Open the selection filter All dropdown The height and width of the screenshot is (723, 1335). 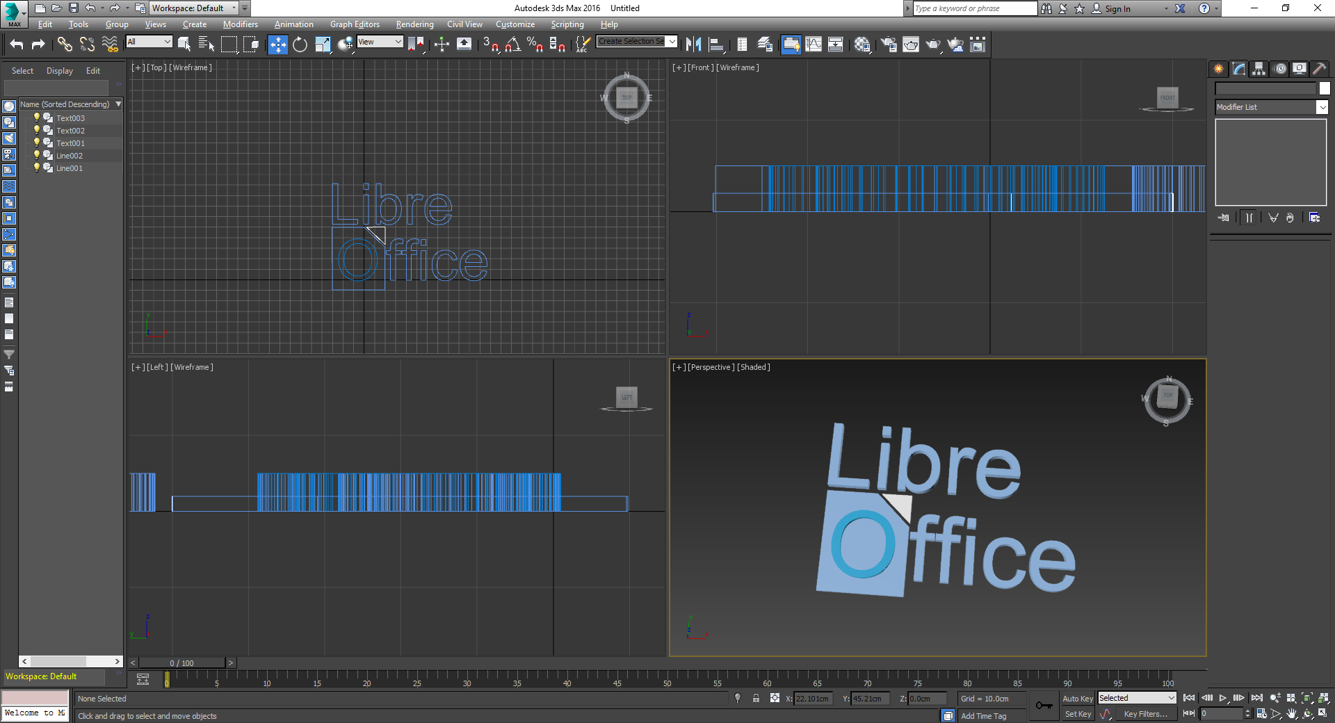149,42
